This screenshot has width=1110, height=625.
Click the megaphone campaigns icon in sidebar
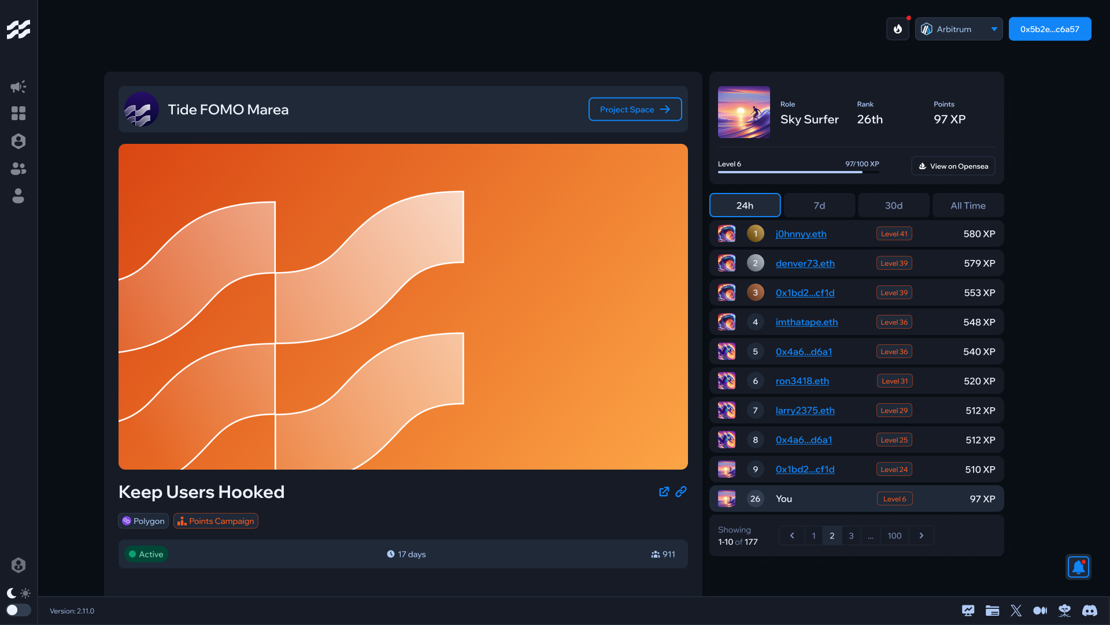click(18, 87)
